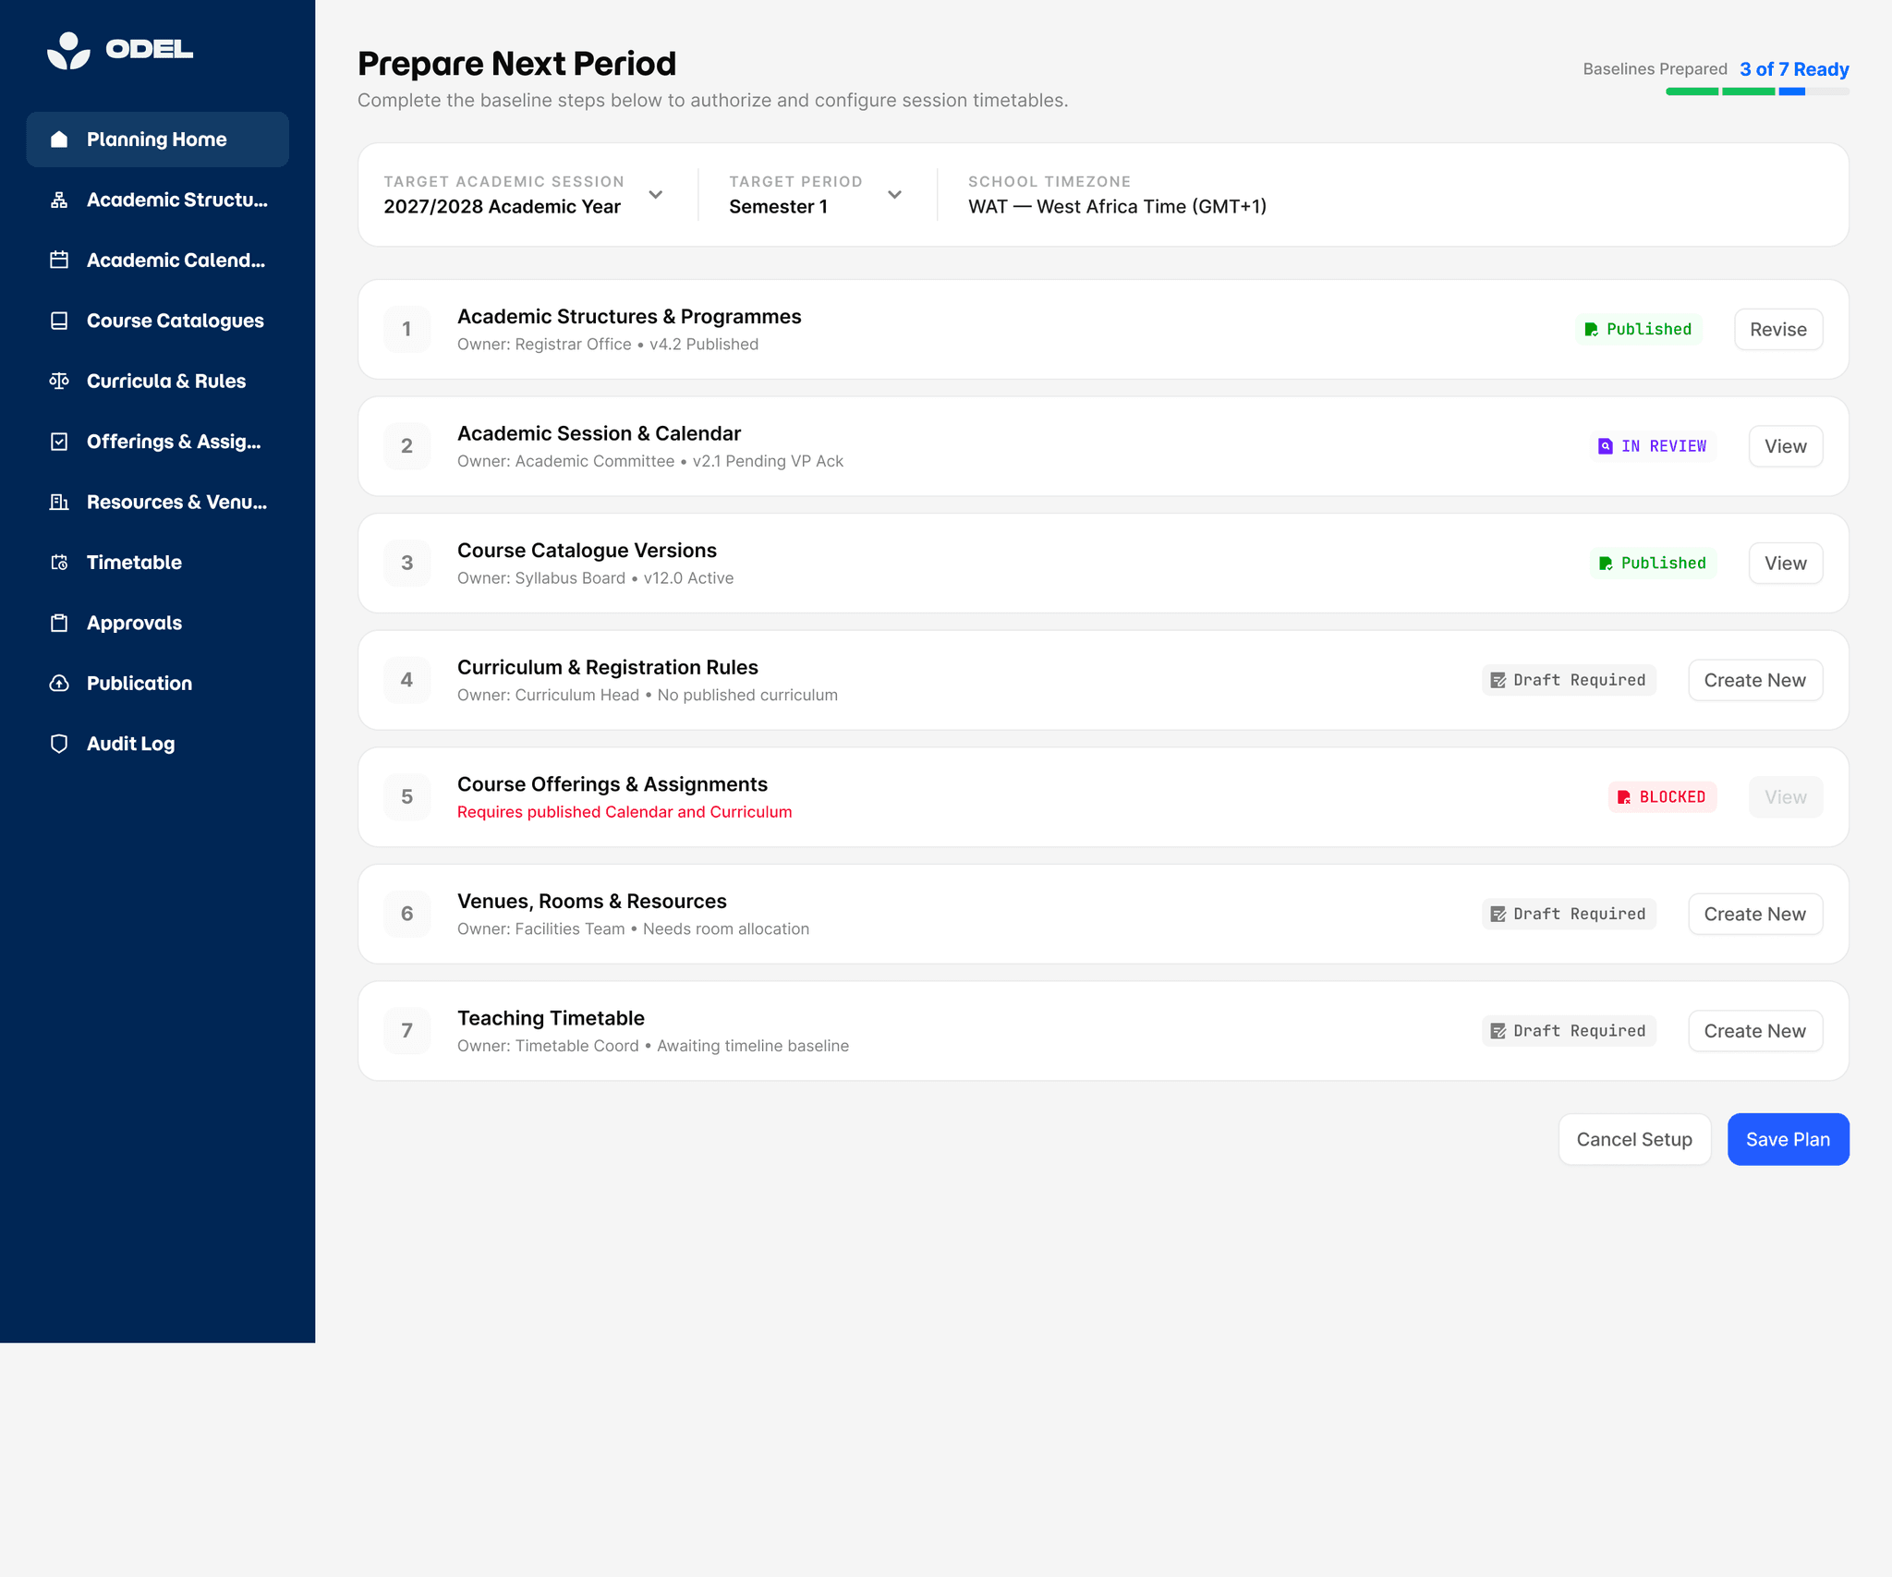Click Draft Required icon on Venues row
The width and height of the screenshot is (1892, 1577).
[1498, 915]
